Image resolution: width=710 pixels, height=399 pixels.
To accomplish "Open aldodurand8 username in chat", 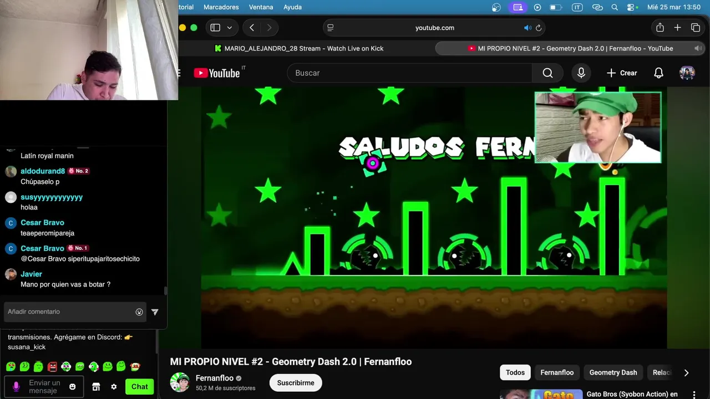I will point(43,171).
